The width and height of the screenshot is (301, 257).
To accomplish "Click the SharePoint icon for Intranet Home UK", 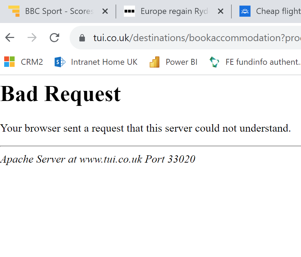I will point(60,62).
